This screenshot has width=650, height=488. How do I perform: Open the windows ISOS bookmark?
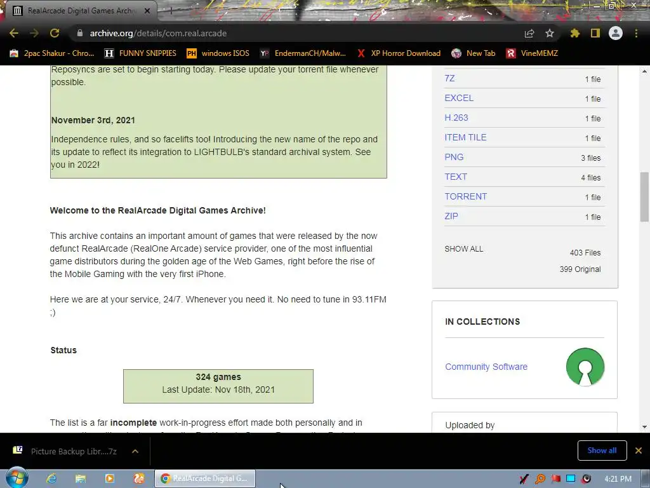point(218,53)
